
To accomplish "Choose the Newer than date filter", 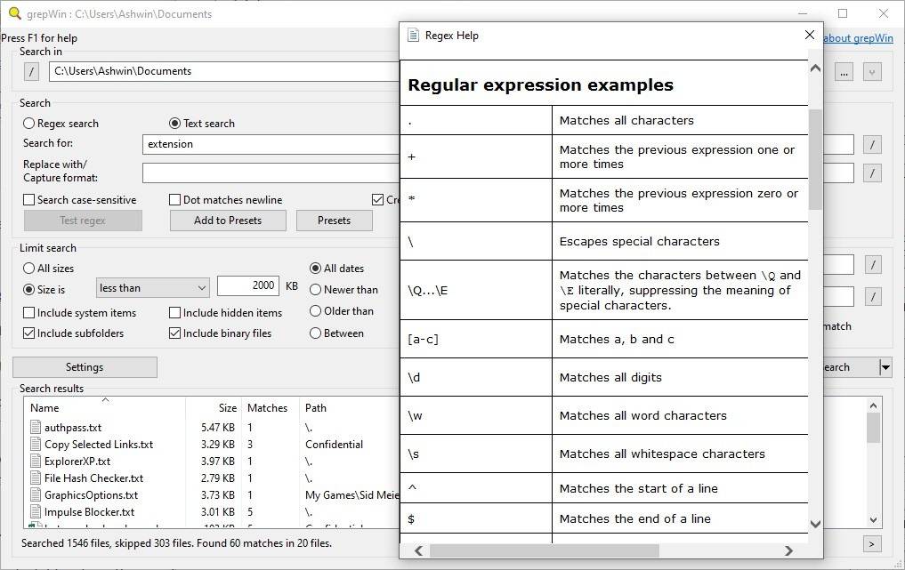I will pyautogui.click(x=344, y=290).
